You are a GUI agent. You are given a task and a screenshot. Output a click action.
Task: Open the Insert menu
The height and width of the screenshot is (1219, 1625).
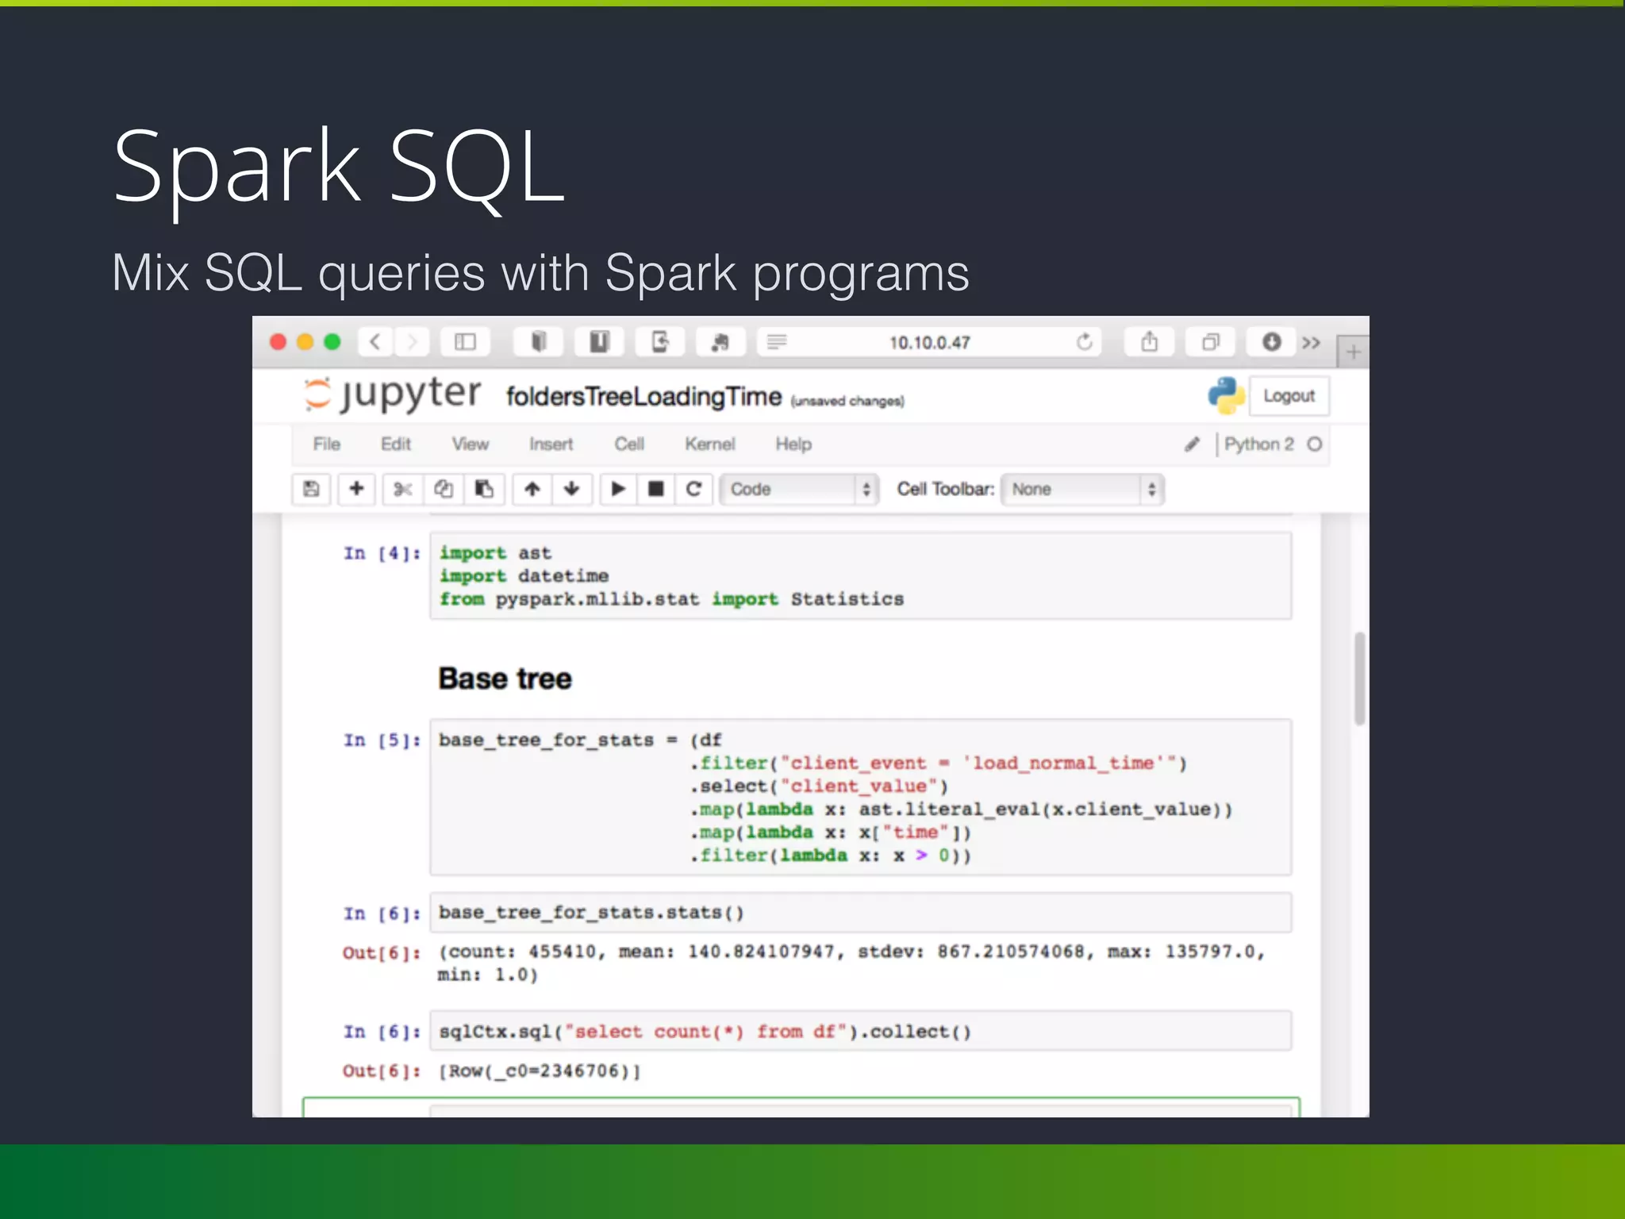pos(551,444)
